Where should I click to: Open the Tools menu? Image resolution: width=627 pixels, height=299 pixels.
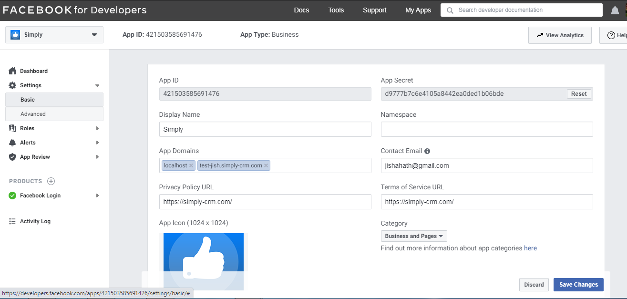(336, 10)
